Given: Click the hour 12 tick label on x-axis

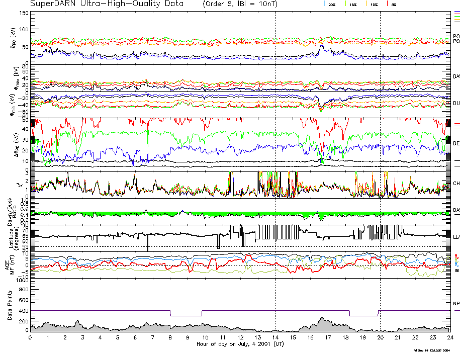Looking at the screenshot, I should click(240, 339).
